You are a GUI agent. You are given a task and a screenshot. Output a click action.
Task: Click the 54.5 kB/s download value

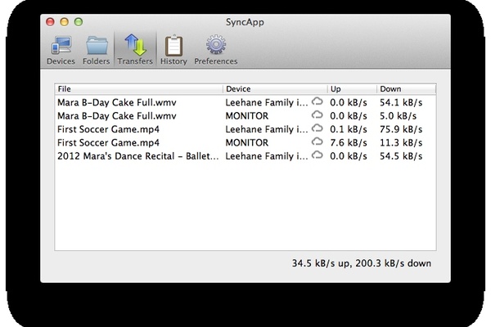click(401, 156)
